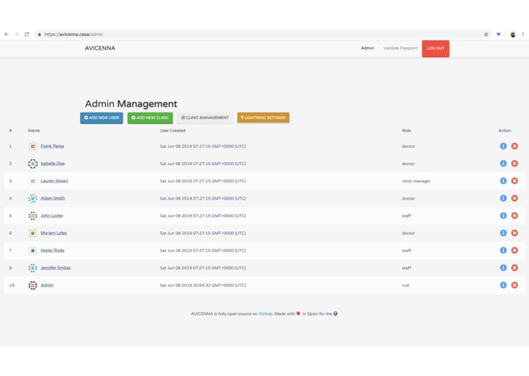This screenshot has width=529, height=376.
Task: Delete user Isabelle Dias
Action: click(515, 163)
